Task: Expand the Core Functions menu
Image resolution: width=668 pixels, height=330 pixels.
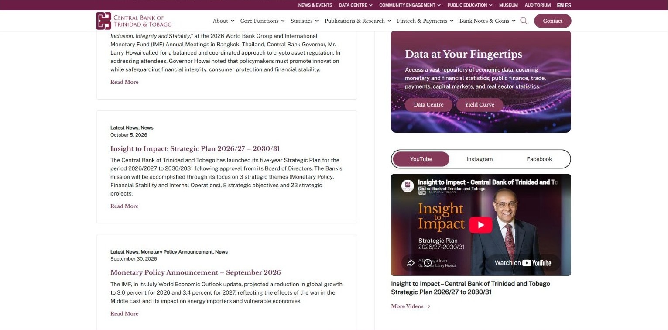Action: [262, 21]
